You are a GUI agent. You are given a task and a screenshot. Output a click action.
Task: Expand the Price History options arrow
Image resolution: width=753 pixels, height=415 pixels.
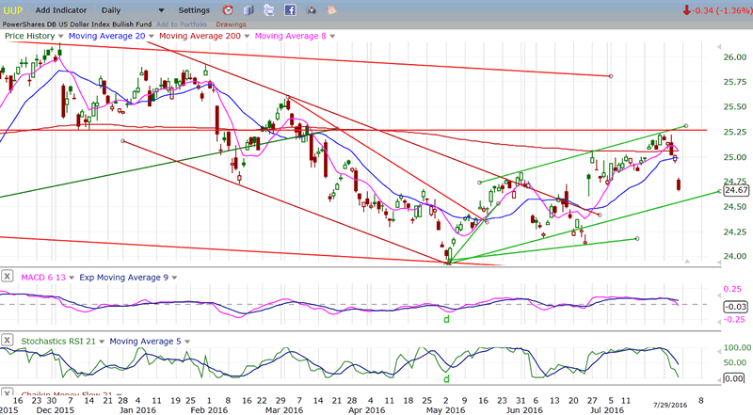tap(59, 36)
